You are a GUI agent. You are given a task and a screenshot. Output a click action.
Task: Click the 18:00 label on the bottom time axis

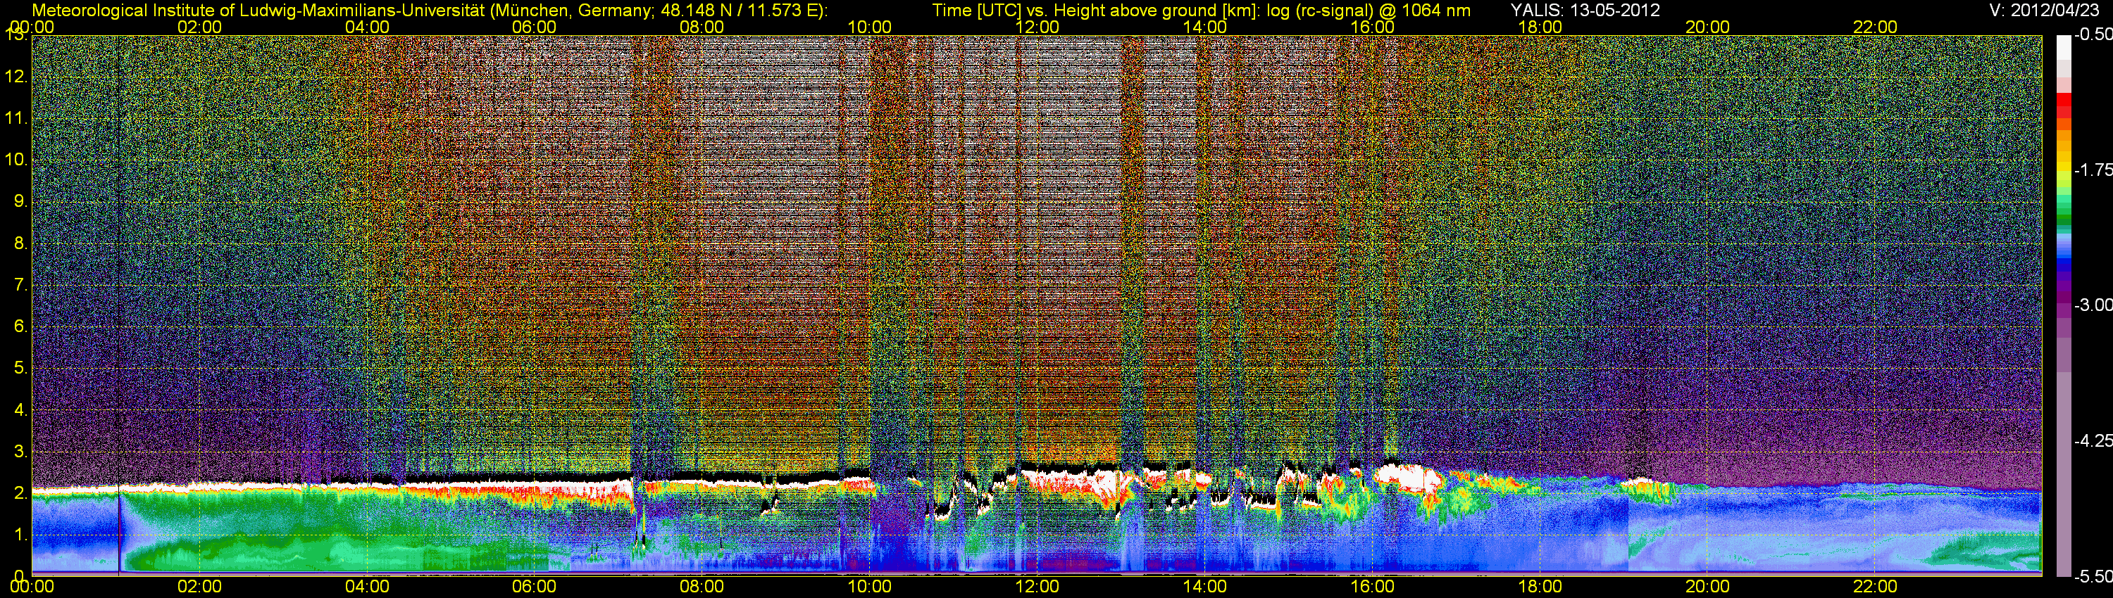(1540, 587)
